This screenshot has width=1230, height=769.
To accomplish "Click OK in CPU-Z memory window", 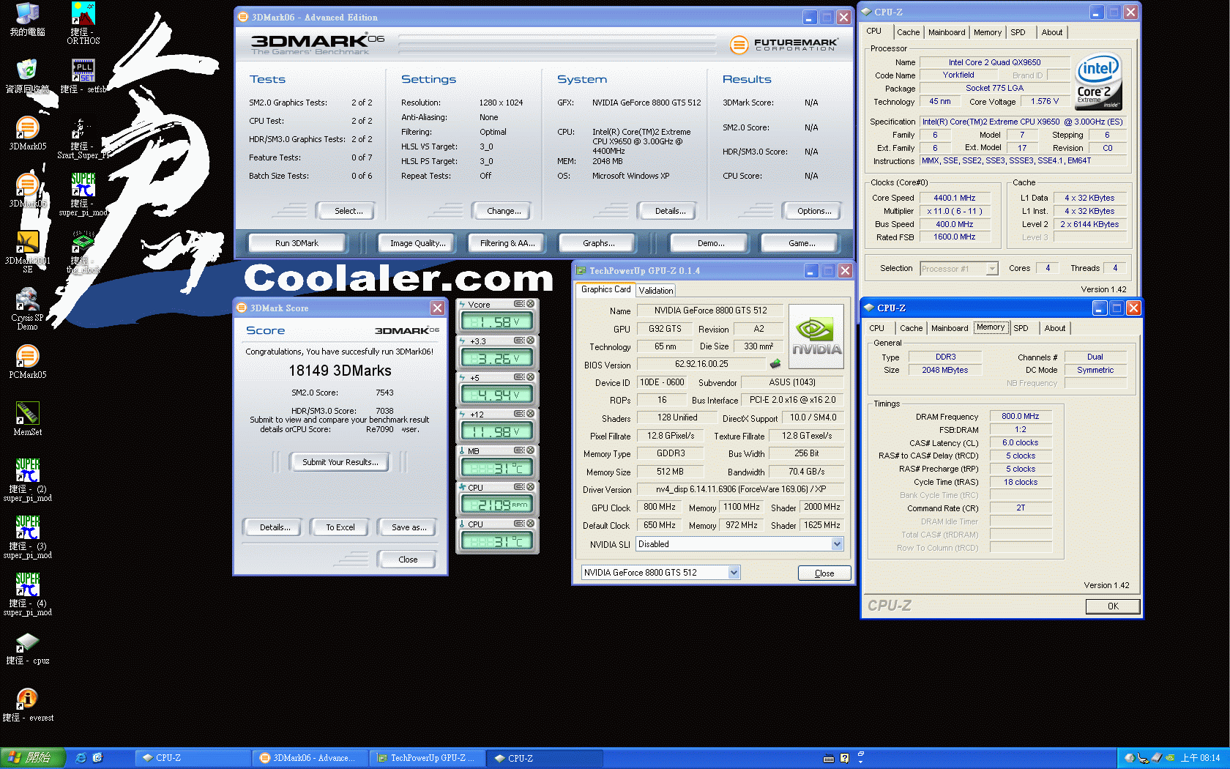I will coord(1113,606).
